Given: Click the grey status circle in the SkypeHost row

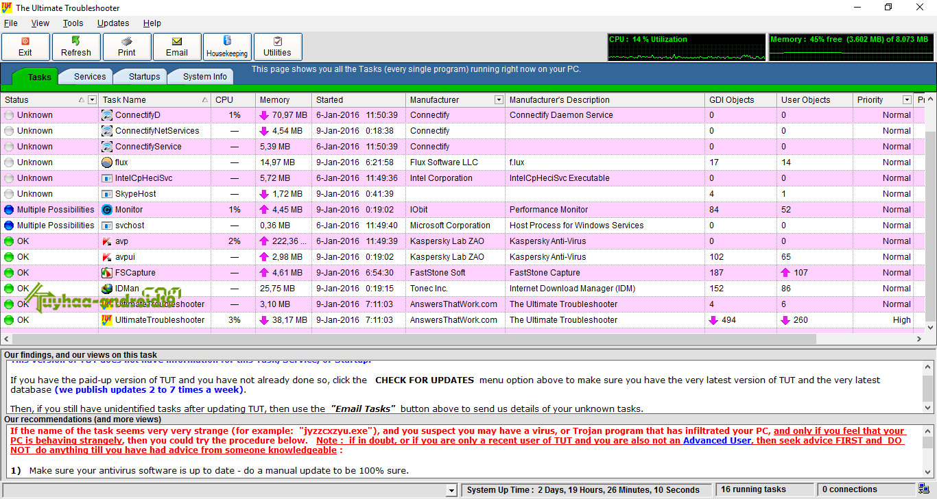Looking at the screenshot, I should pyautogui.click(x=9, y=194).
